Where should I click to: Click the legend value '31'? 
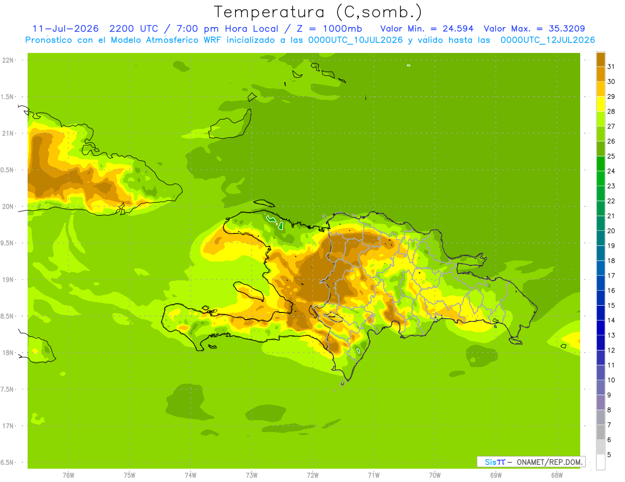click(x=611, y=67)
